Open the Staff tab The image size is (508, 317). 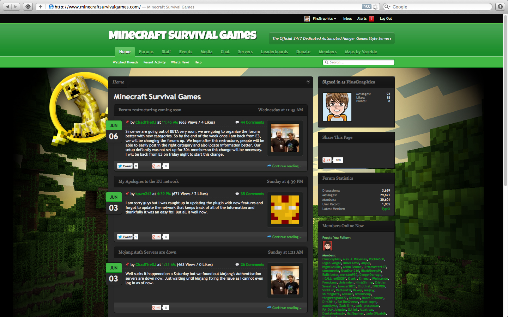[x=166, y=52]
